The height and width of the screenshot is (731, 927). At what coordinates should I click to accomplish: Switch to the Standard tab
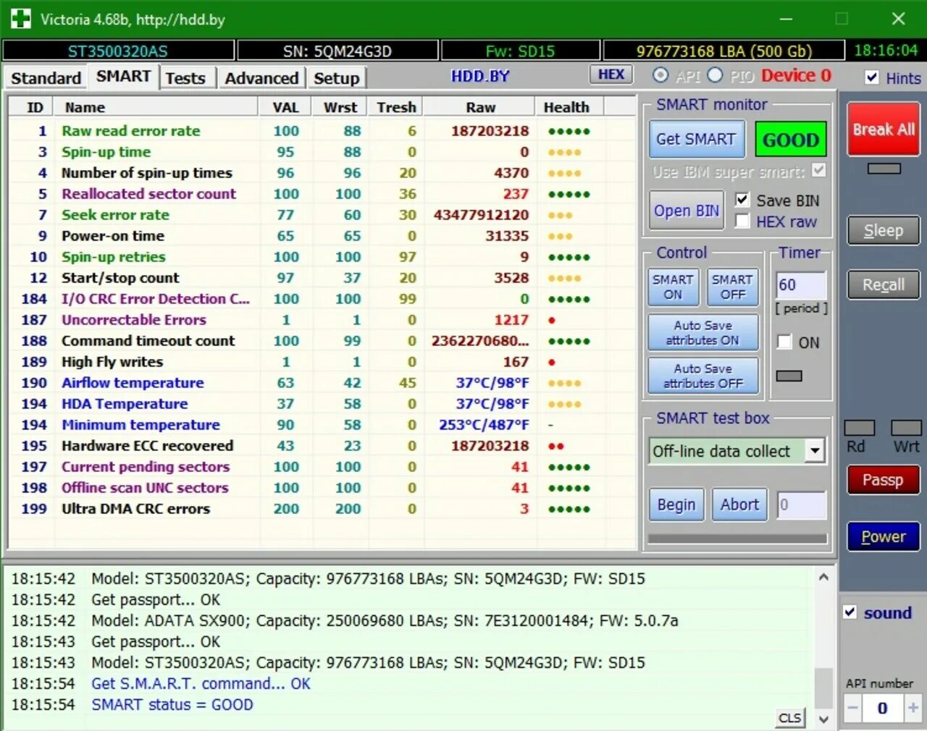(46, 77)
